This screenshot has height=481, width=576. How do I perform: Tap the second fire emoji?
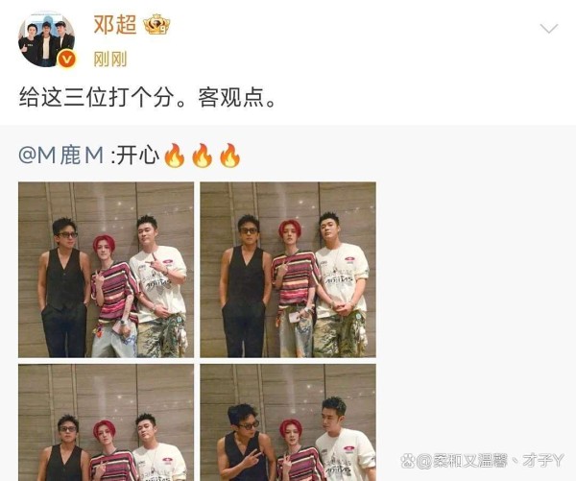[x=203, y=156]
